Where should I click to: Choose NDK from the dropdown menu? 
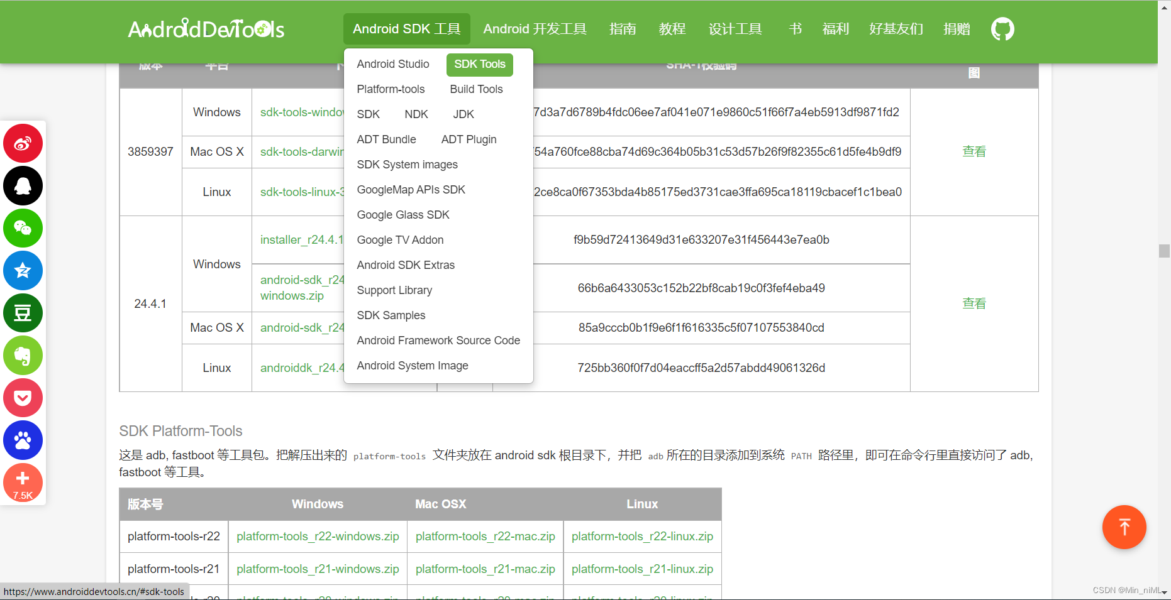(416, 114)
